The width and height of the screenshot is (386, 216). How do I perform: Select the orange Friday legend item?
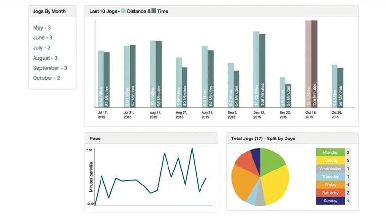pos(330,185)
